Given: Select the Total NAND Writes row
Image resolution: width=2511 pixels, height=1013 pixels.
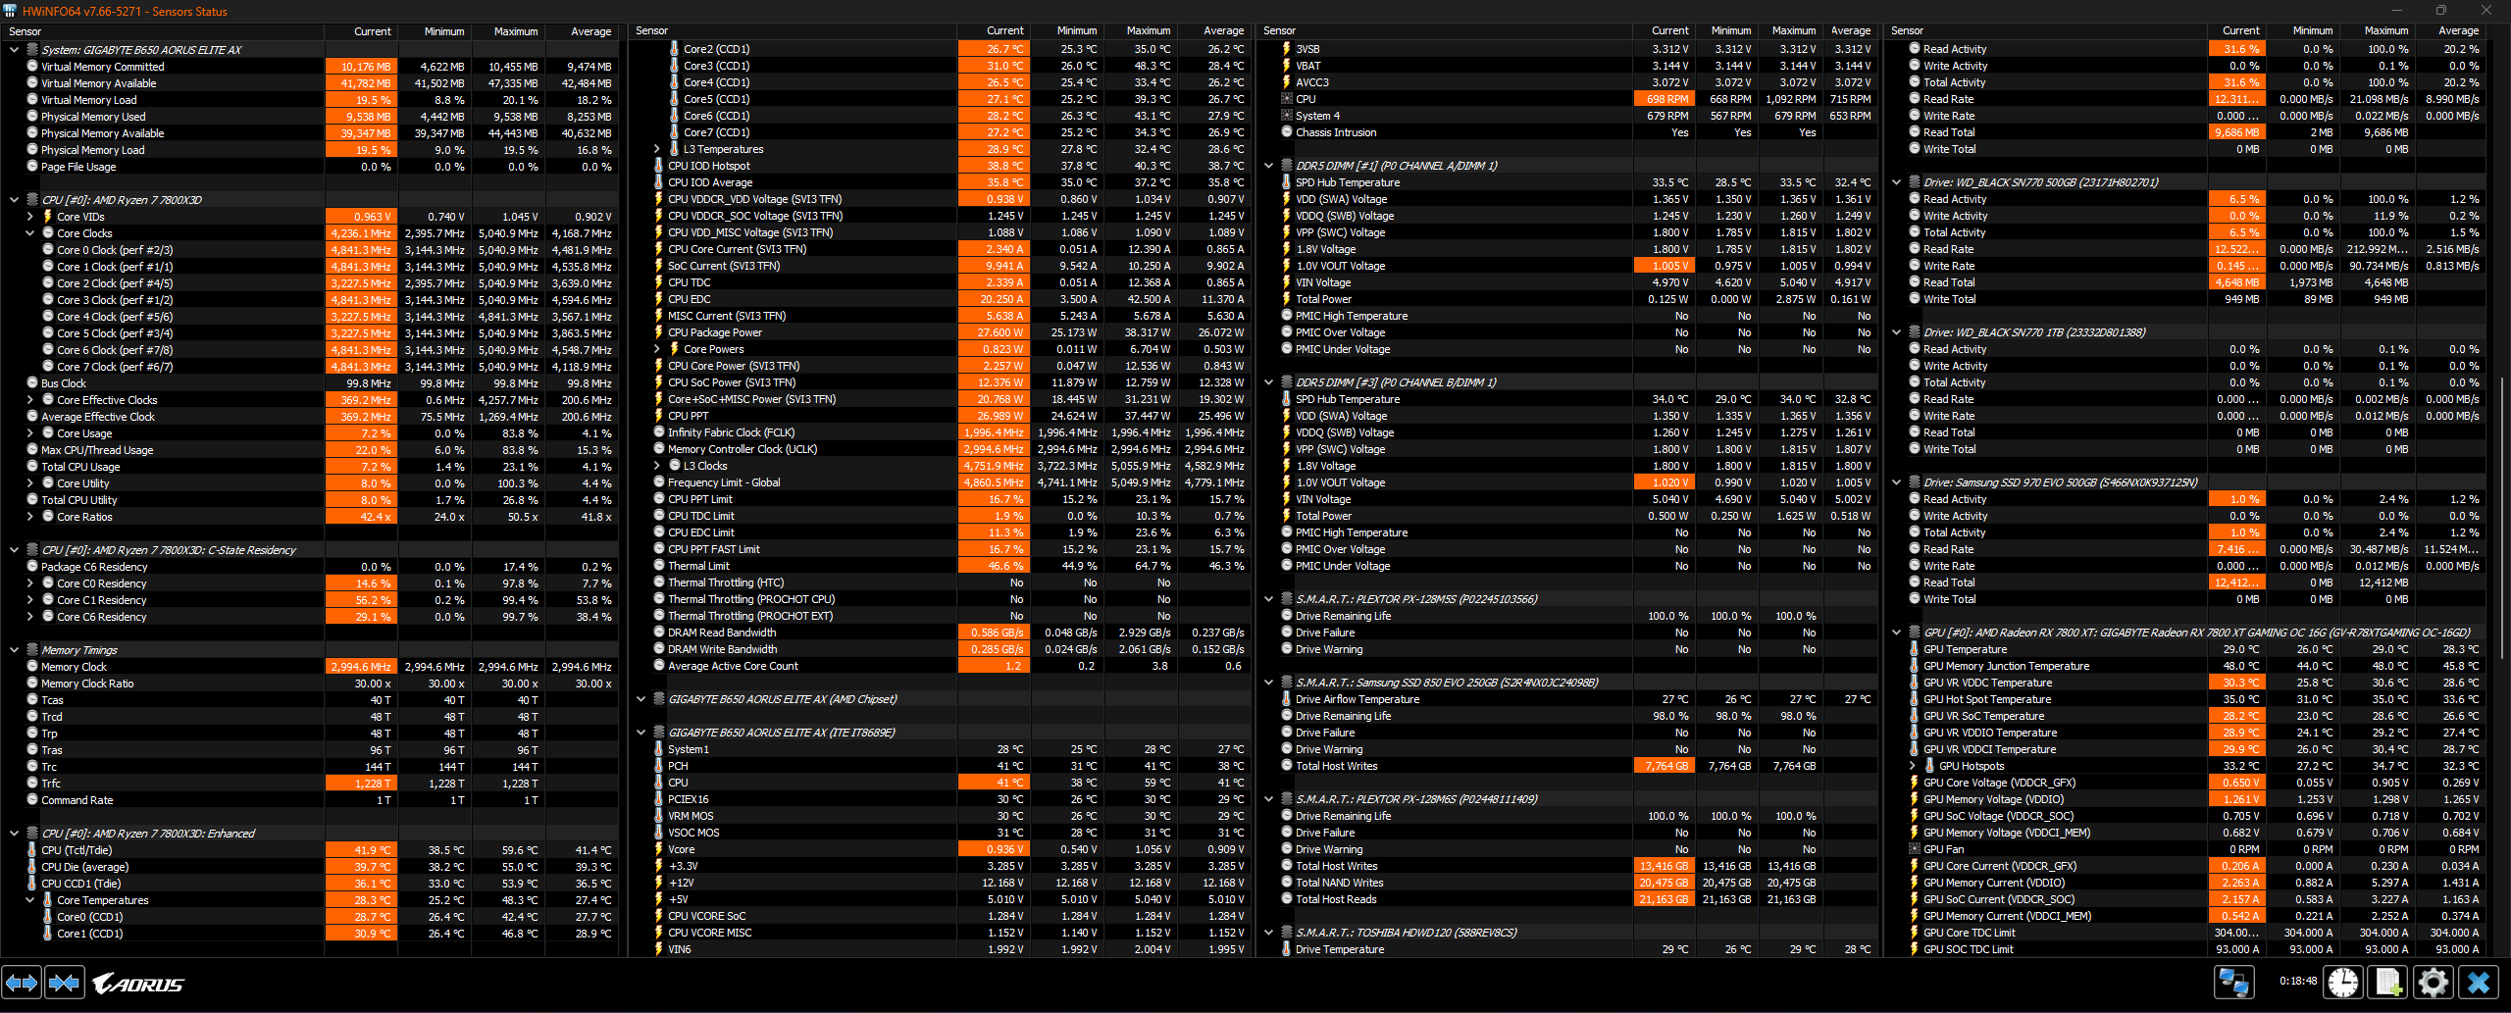Looking at the screenshot, I should pos(1567,883).
